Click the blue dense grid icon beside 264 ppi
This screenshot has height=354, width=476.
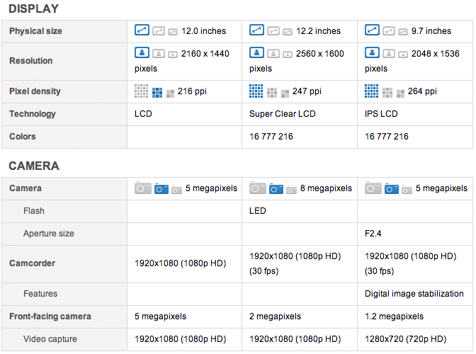pos(372,91)
